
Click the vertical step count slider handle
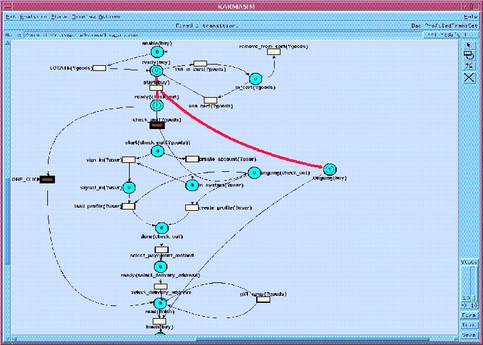coord(473,298)
